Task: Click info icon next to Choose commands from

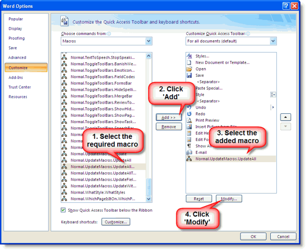Action: 109,34
